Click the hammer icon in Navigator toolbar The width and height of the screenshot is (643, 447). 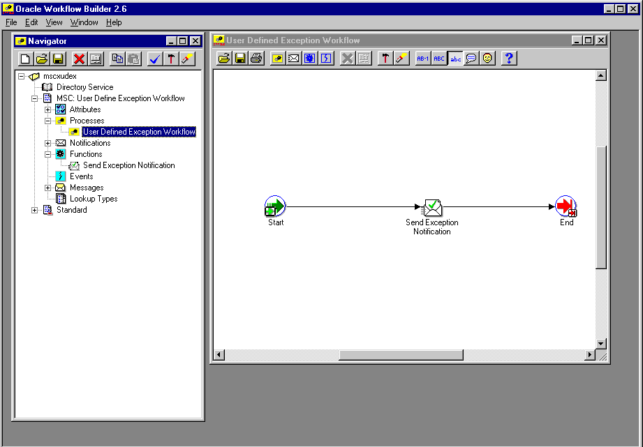click(x=171, y=59)
